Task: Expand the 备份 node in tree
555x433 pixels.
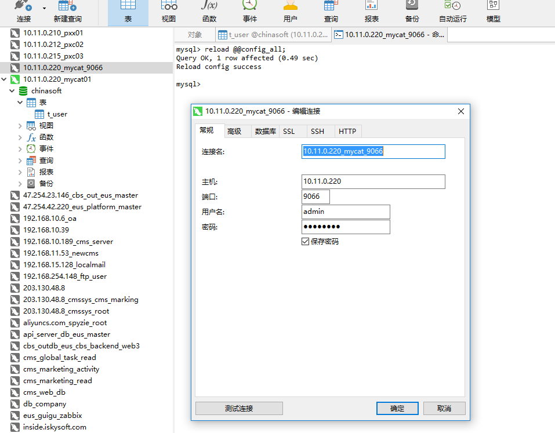Action: (x=20, y=184)
